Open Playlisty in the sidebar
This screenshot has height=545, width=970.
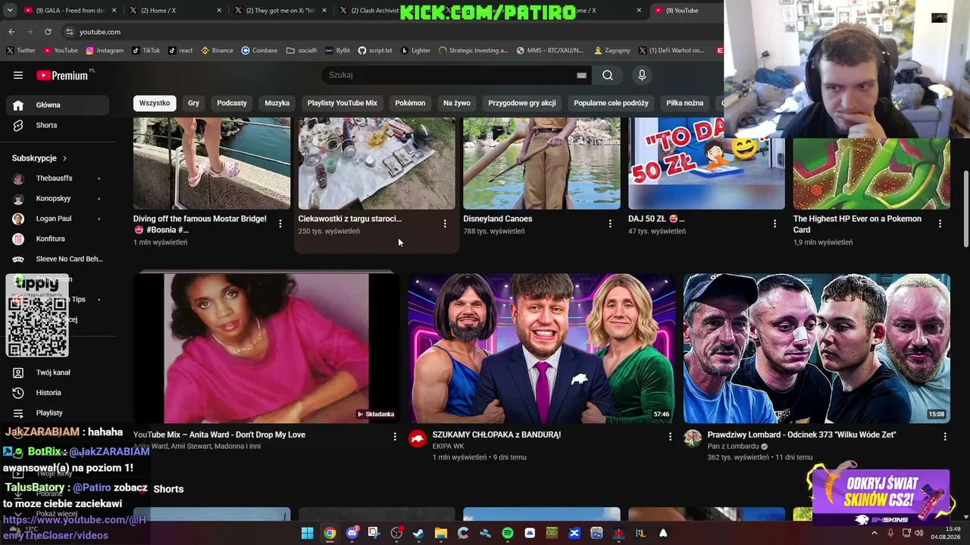(x=57, y=413)
